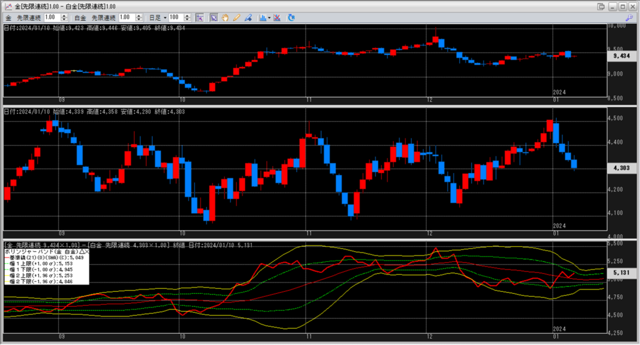The image size is (640, 345).
Task: Click the 金 symbol label in toolbar
Action: [9, 17]
